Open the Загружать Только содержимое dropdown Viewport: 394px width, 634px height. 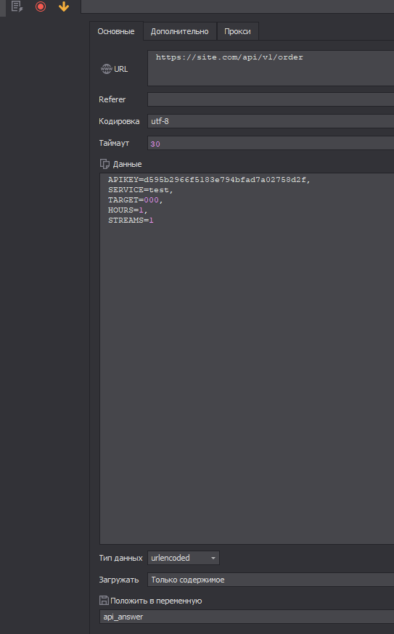(x=271, y=580)
